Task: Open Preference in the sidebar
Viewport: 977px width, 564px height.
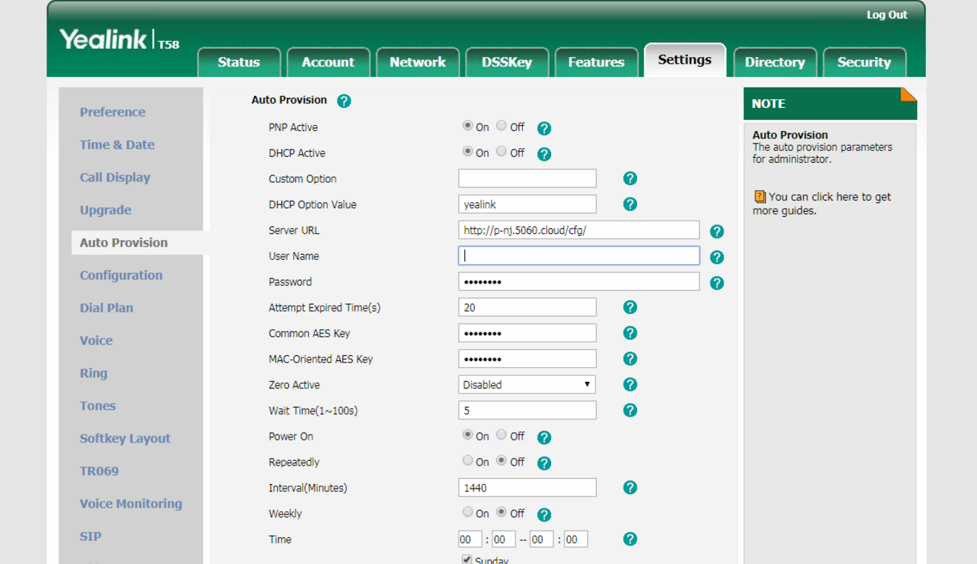Action: [113, 112]
